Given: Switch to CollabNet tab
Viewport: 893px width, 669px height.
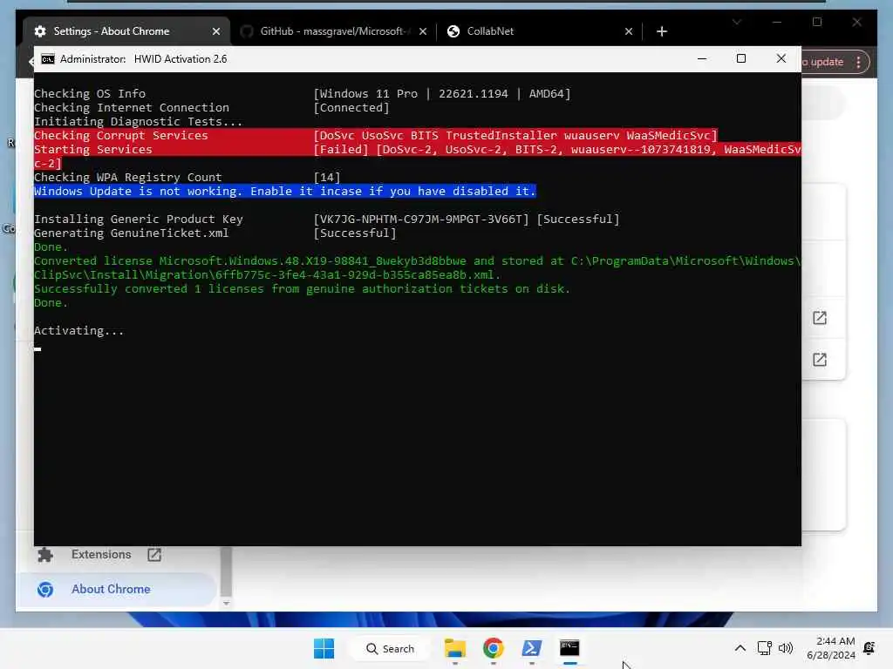Looking at the screenshot, I should (x=538, y=31).
